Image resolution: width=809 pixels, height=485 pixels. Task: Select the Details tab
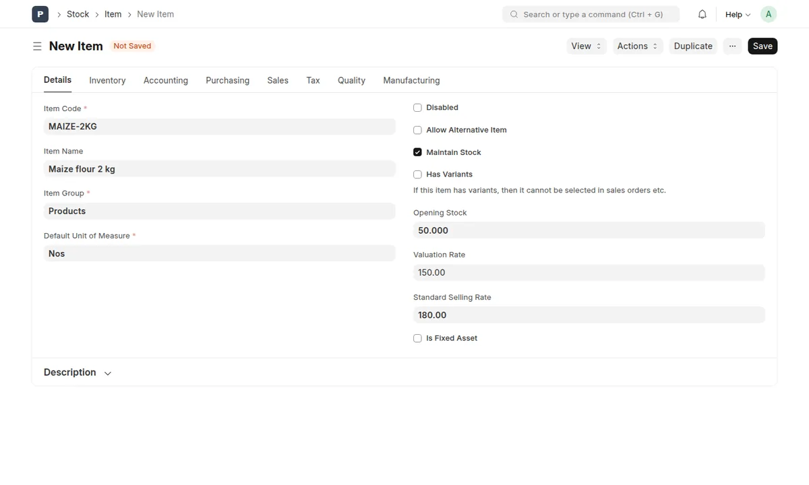click(x=57, y=79)
